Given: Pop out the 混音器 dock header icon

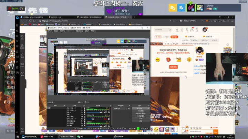Looking at the screenshot, I should point(111,106).
